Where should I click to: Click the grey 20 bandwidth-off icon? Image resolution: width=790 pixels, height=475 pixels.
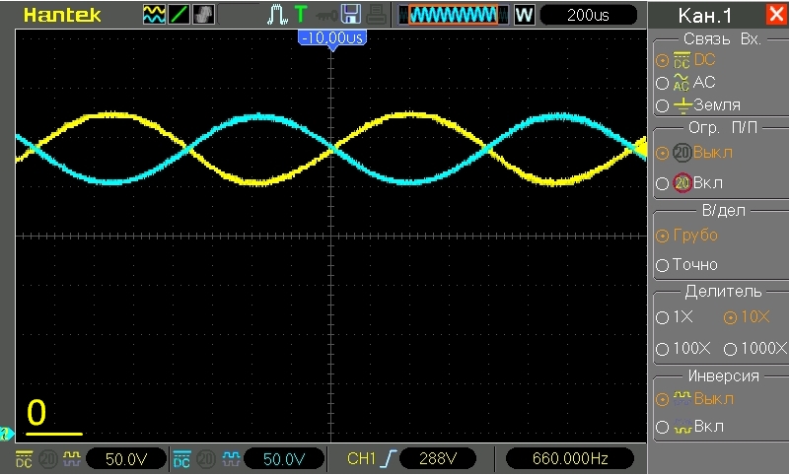[x=682, y=153]
